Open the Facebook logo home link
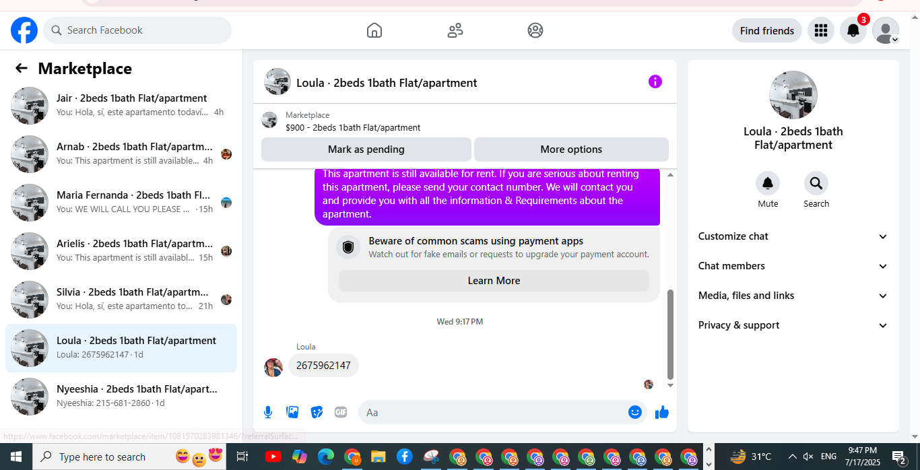 [24, 30]
